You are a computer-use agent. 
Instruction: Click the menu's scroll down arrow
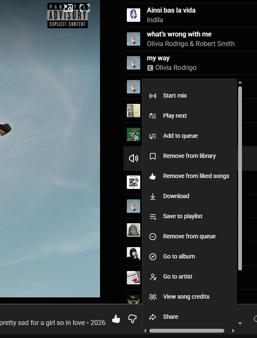click(240, 323)
